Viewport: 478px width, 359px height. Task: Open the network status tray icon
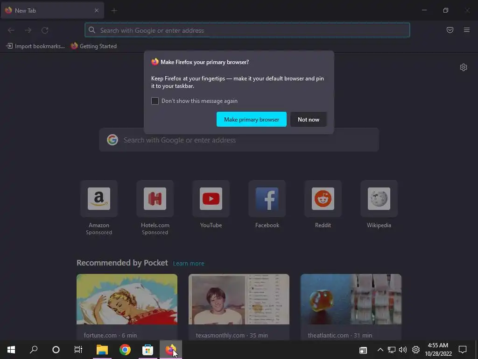tap(392, 350)
